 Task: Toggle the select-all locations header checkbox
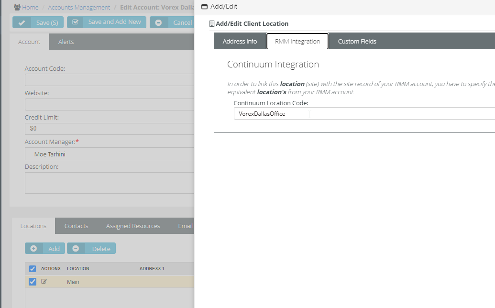click(x=33, y=268)
